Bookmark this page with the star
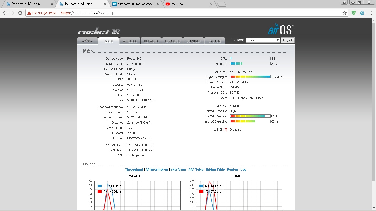376x211 pixels. [x=344, y=13]
